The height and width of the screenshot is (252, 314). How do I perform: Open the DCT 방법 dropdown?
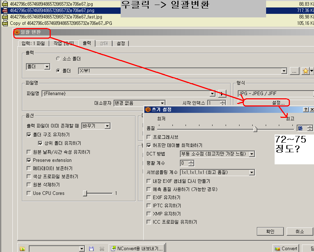tap(252, 154)
